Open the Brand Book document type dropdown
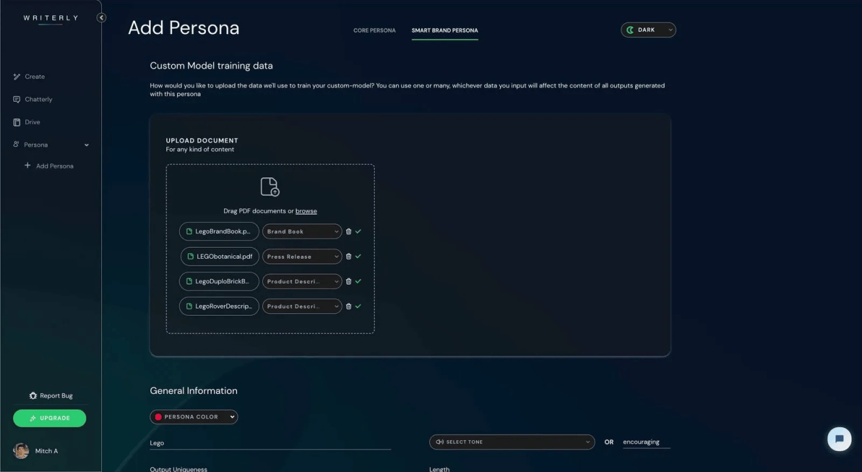 (x=302, y=232)
